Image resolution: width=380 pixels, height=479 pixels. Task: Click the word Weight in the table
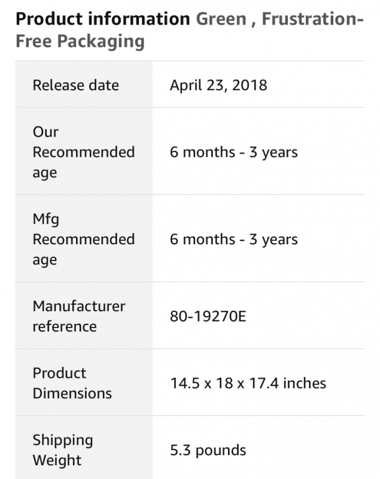click(x=57, y=460)
